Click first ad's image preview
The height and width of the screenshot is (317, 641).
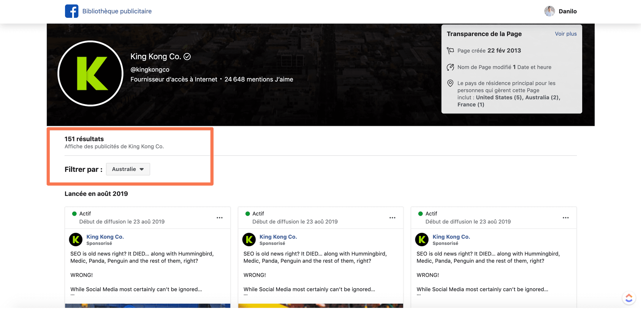(148, 306)
